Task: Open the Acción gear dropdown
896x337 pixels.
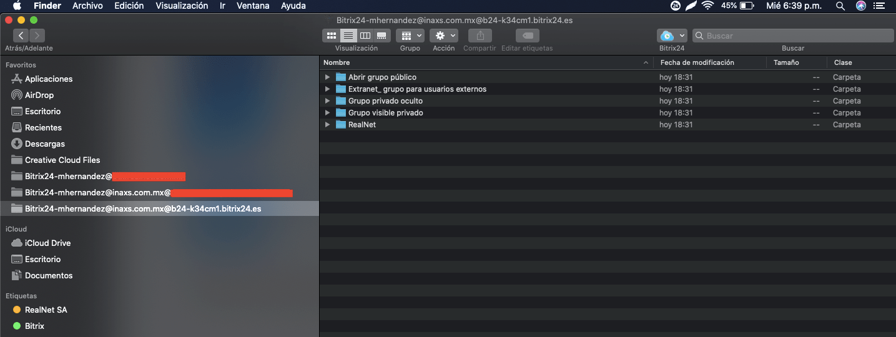Action: click(x=444, y=36)
